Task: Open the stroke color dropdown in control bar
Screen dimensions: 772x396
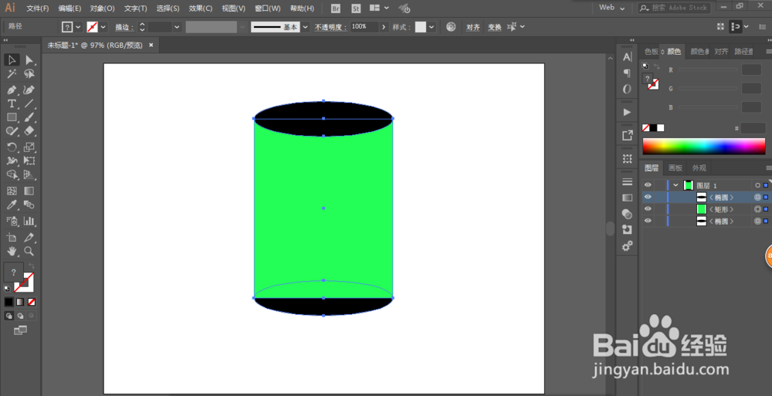Action: [103, 27]
